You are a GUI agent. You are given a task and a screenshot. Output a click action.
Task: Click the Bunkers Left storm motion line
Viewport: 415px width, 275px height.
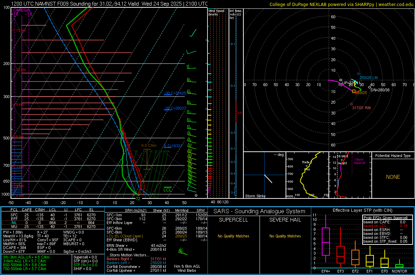(x=136, y=263)
